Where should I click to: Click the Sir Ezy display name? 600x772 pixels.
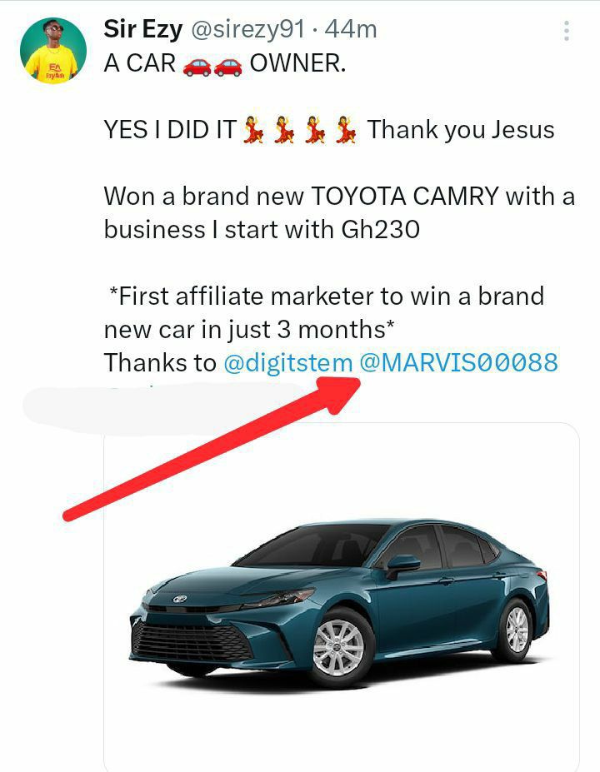[x=142, y=29]
